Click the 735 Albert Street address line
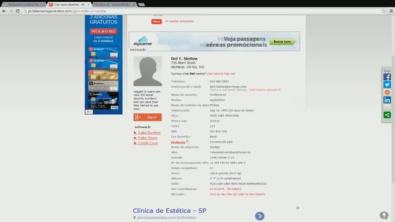This screenshot has width=395, height=222. tap(183, 63)
